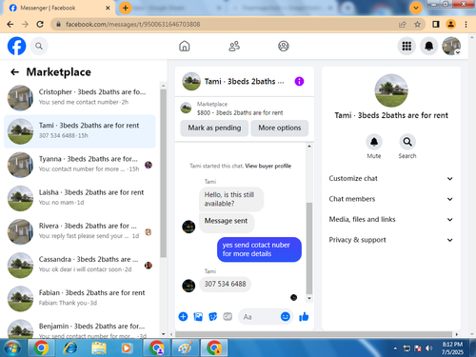Click the conversation list scrollbar
Image resolution: width=476 pixels, height=357 pixels.
tap(163, 173)
